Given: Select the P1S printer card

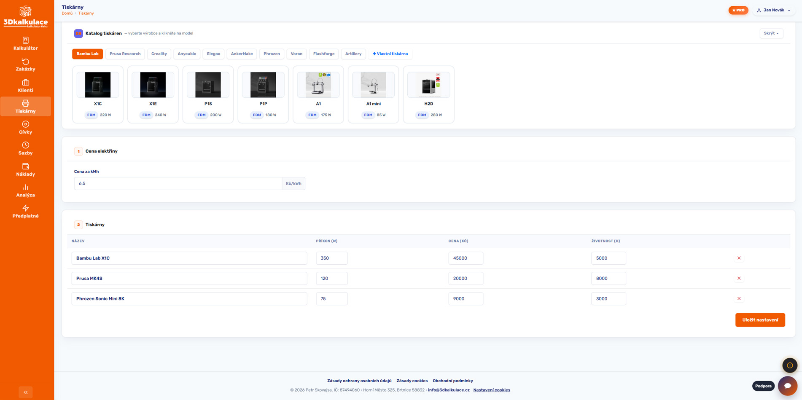Looking at the screenshot, I should pos(208,94).
